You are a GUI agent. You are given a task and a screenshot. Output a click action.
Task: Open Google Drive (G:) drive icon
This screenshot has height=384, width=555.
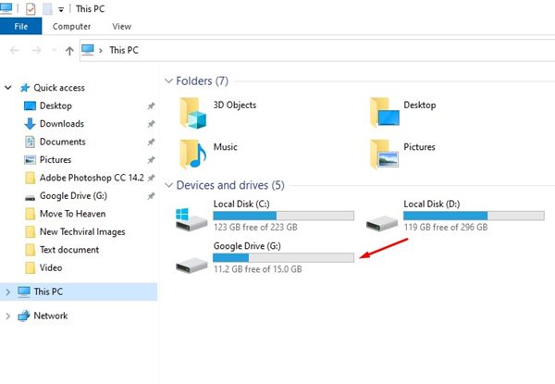(191, 265)
